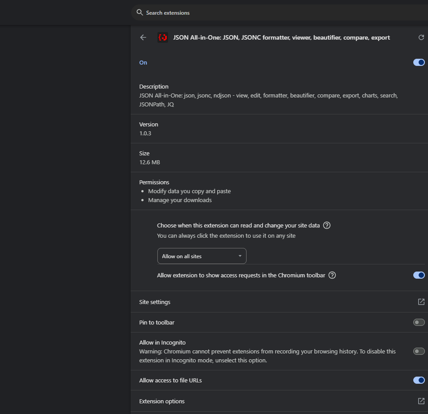Click the Description text paragraph
Image resolution: width=428 pixels, height=414 pixels.
click(x=268, y=100)
